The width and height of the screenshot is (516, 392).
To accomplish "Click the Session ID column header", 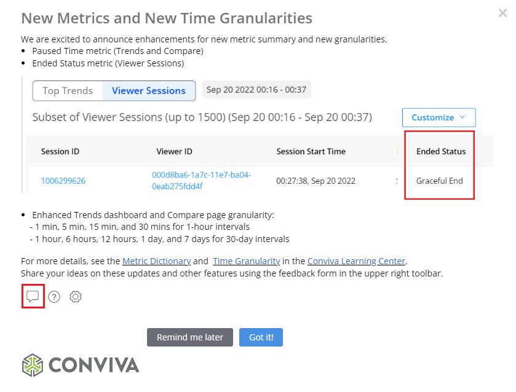I will pos(60,151).
